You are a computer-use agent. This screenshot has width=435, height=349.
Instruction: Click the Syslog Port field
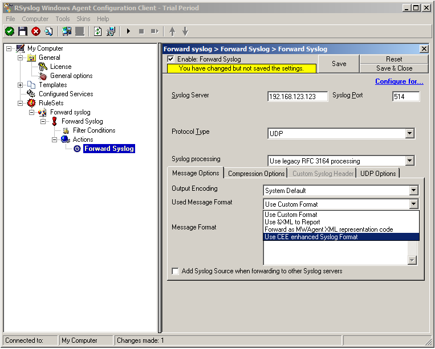click(406, 97)
